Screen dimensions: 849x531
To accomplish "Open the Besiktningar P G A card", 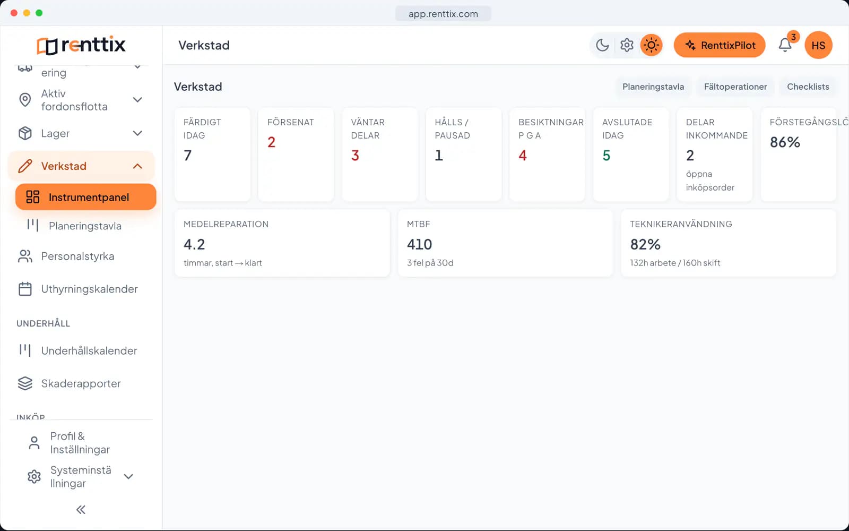I will tap(547, 155).
